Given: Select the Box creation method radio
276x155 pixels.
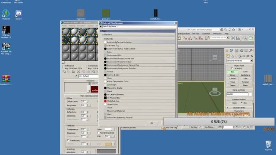Looking at the screenshot, I should [x=241, y=103].
